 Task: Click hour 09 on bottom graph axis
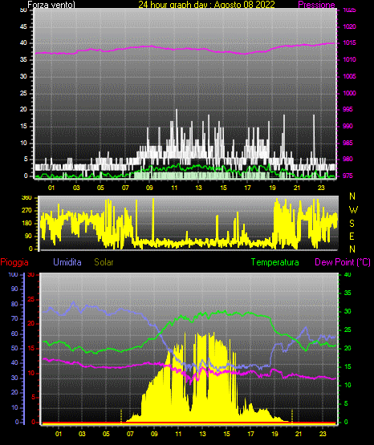[x=154, y=434]
